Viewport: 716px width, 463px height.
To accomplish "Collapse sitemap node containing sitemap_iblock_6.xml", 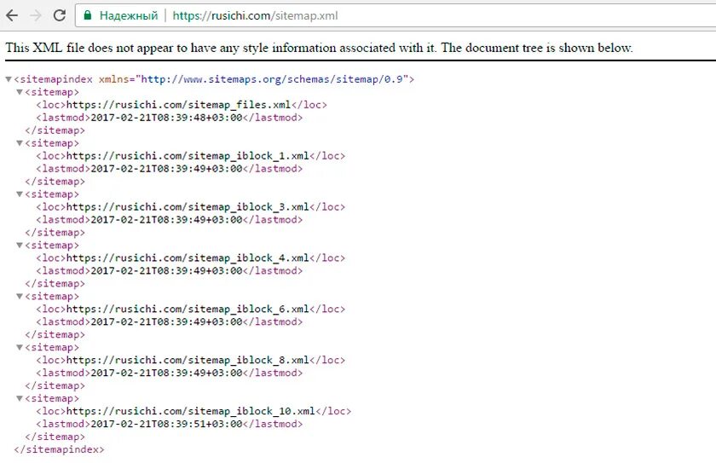I will (x=20, y=297).
